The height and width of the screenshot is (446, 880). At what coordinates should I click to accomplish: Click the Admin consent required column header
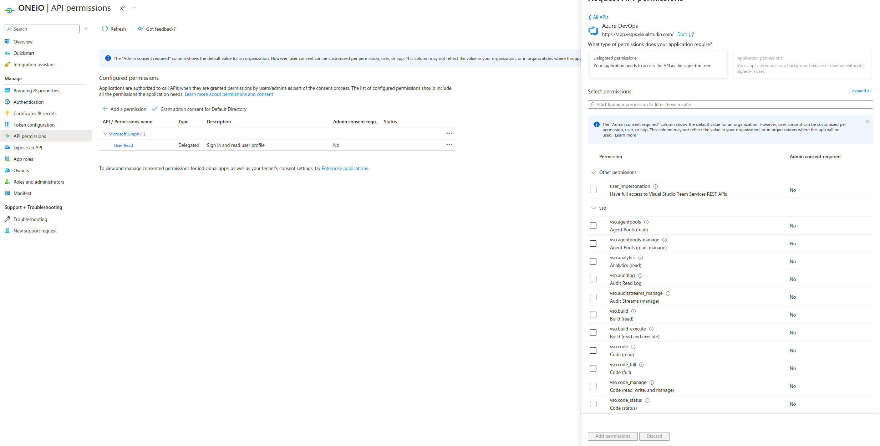pyautogui.click(x=815, y=157)
